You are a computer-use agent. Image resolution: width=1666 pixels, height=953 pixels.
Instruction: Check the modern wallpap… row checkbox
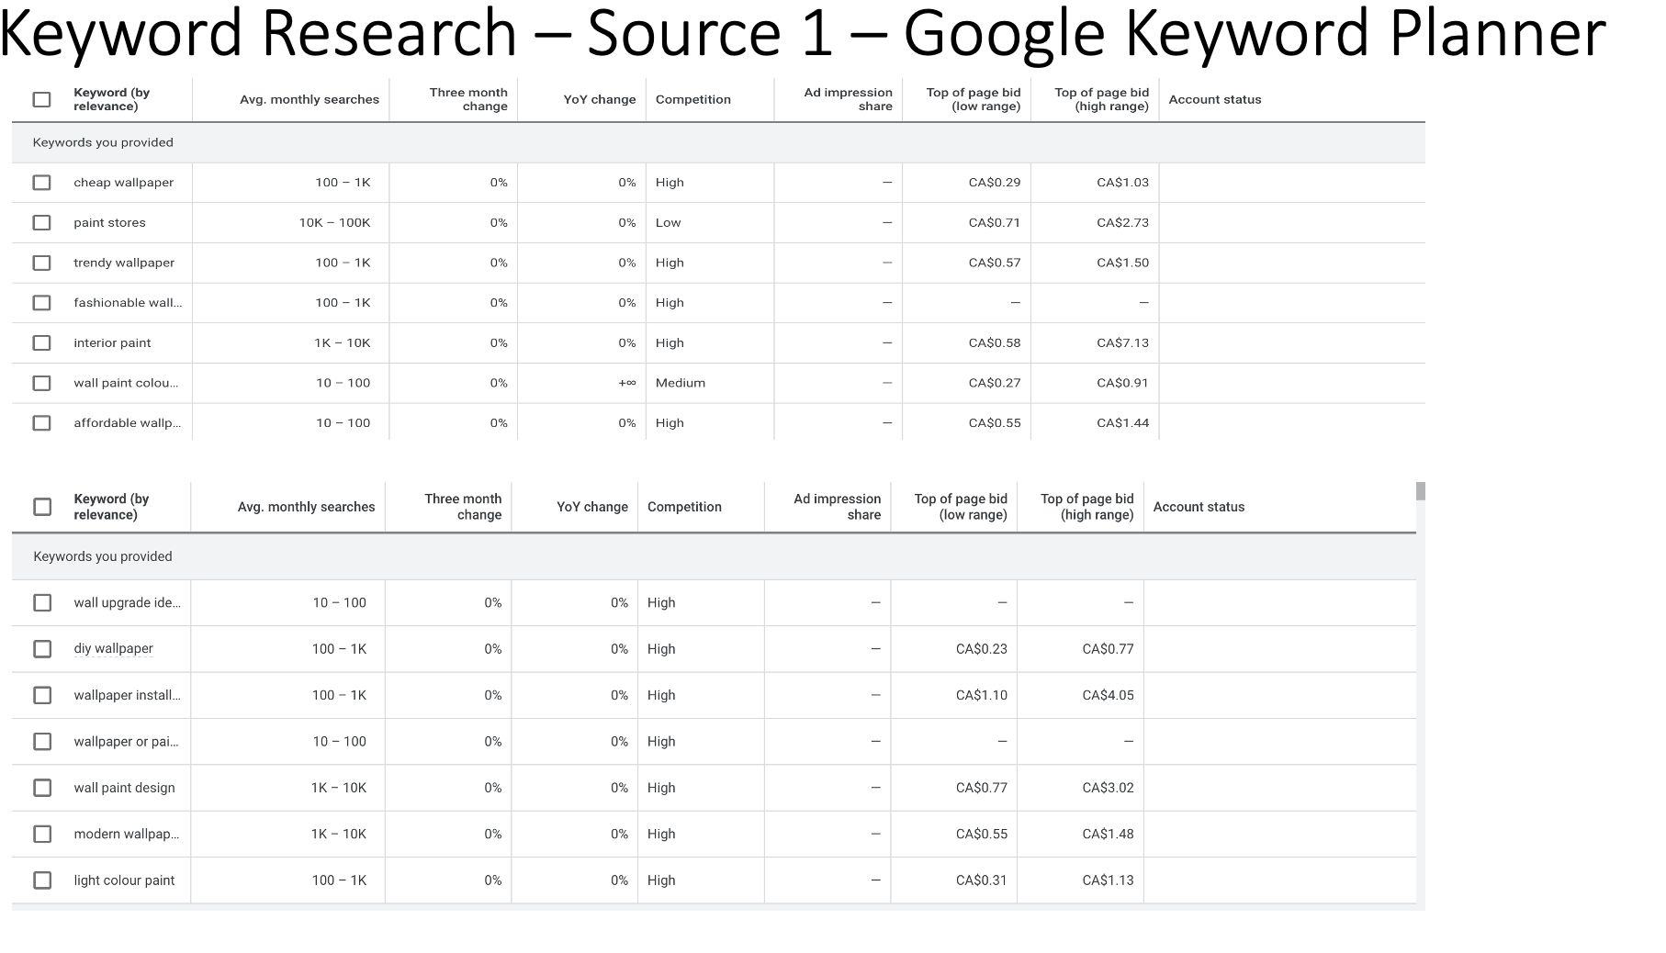42,834
